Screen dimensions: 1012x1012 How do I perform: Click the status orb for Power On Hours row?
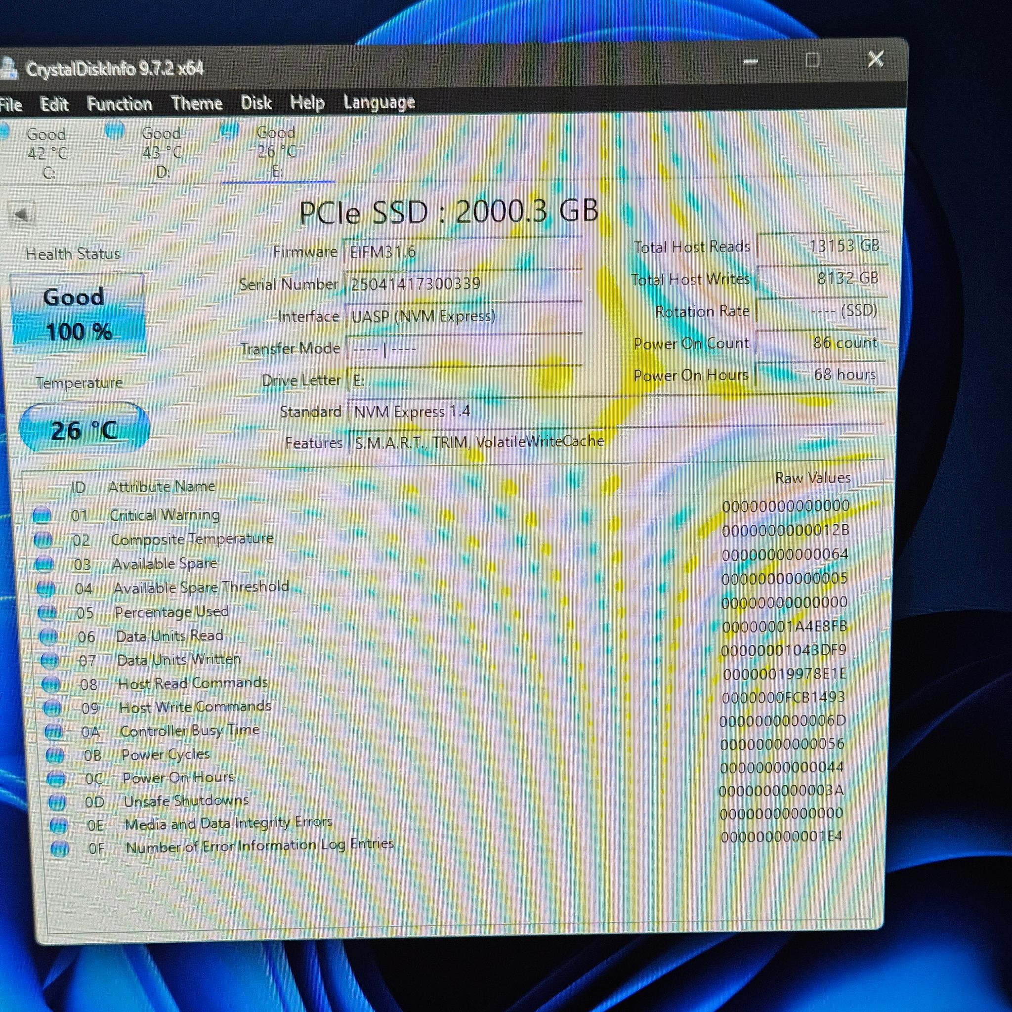tap(56, 779)
